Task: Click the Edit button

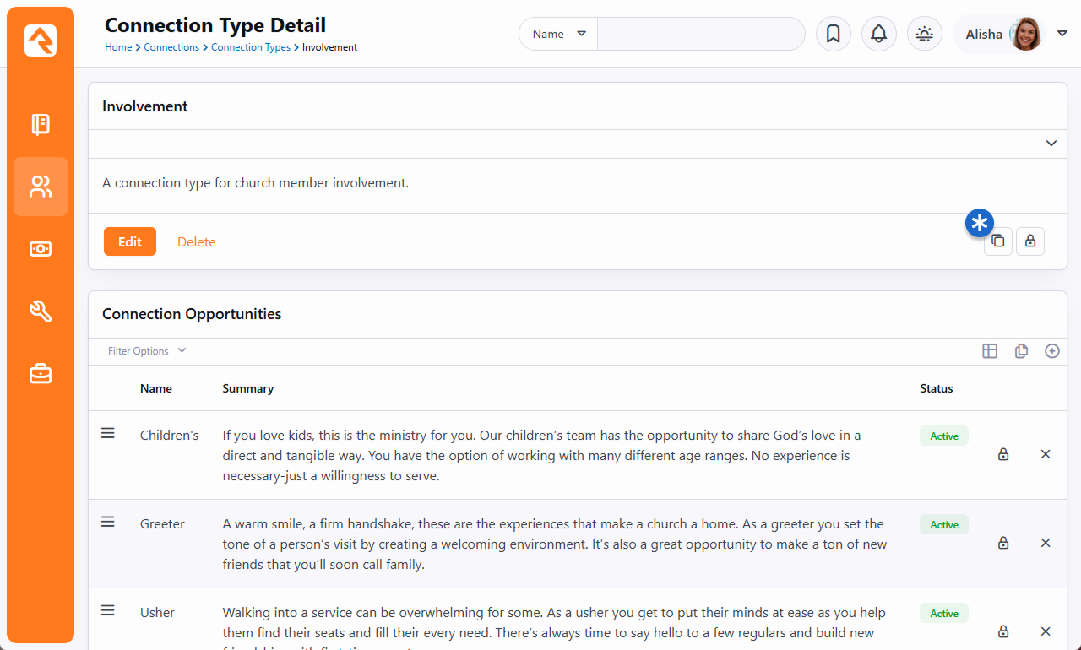Action: [130, 241]
